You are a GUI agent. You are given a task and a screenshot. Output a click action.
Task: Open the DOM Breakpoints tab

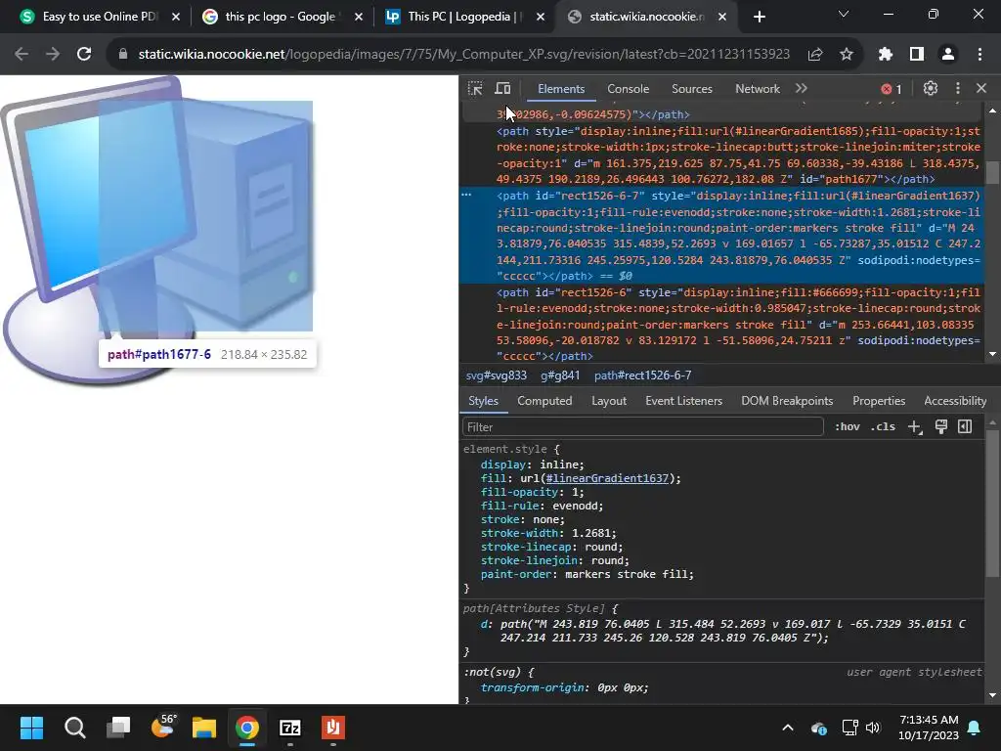coord(787,400)
